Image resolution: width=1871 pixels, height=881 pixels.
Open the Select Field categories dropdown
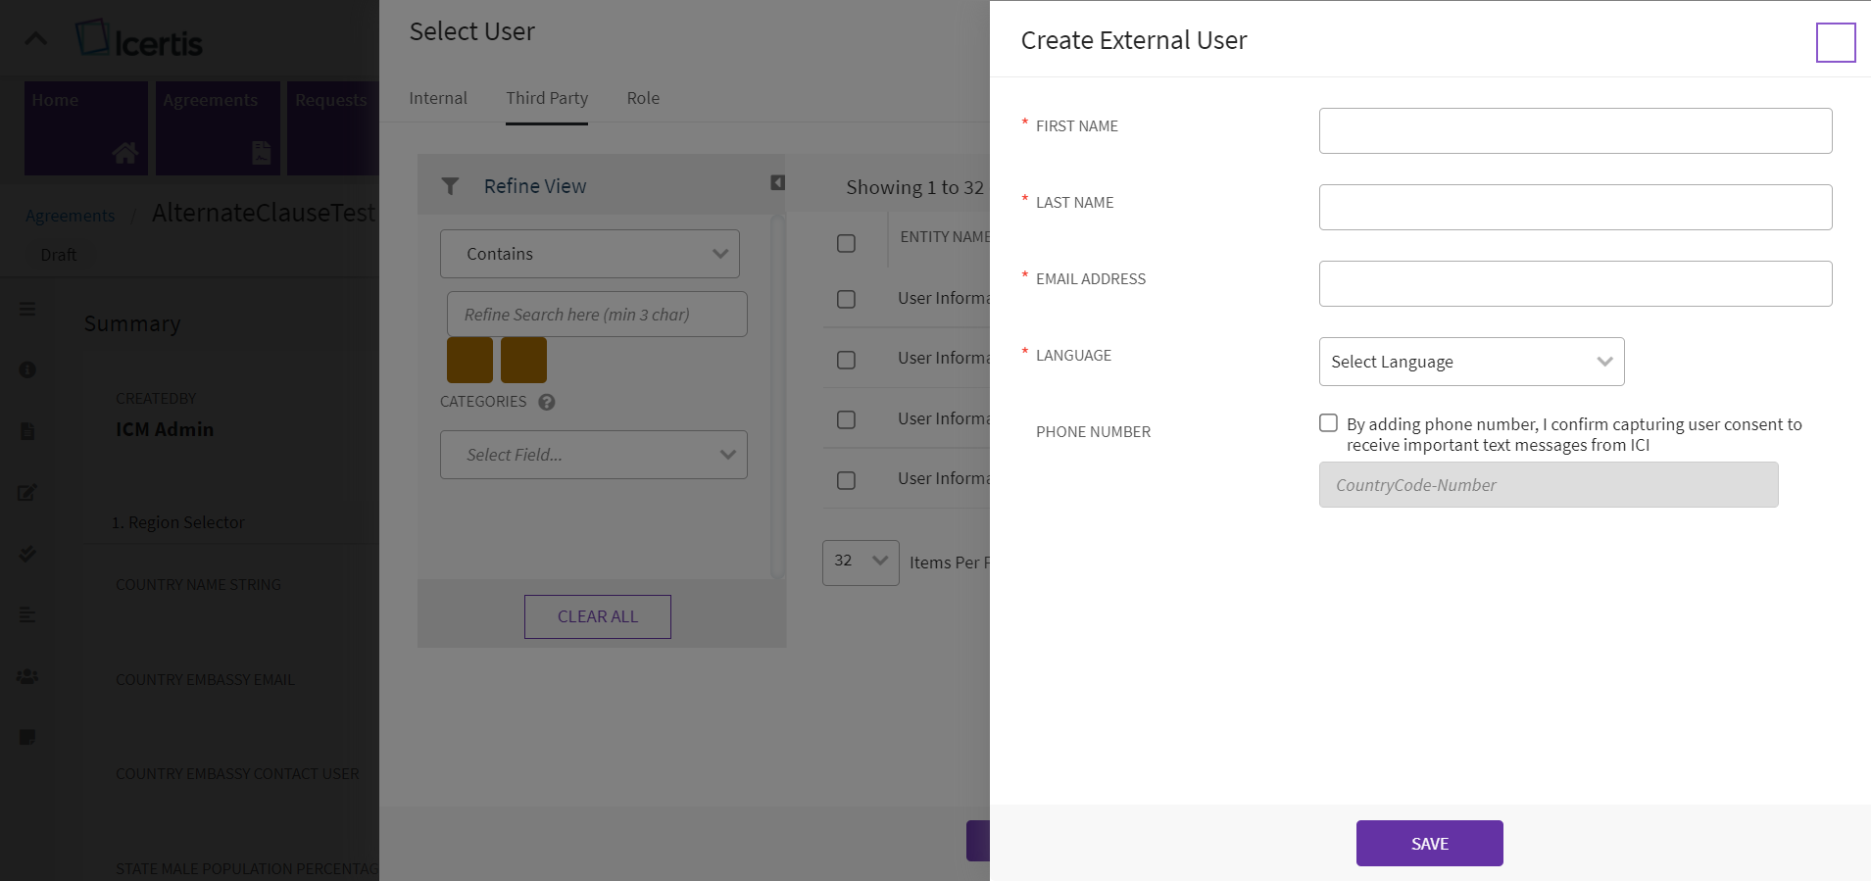(593, 455)
